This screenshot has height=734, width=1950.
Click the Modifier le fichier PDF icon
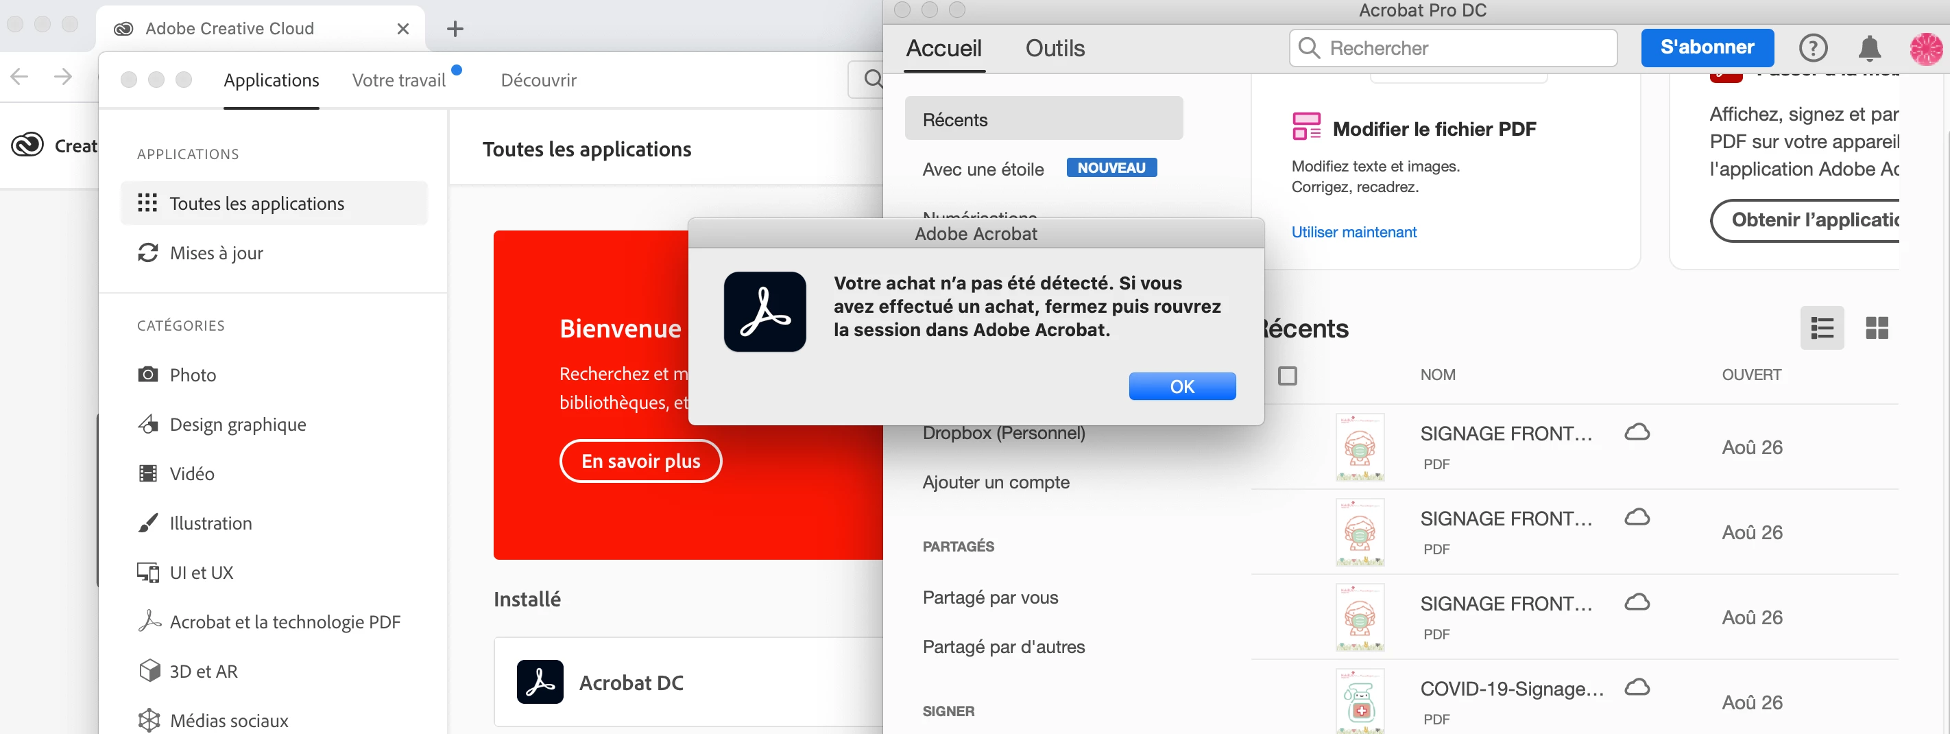coord(1305,126)
